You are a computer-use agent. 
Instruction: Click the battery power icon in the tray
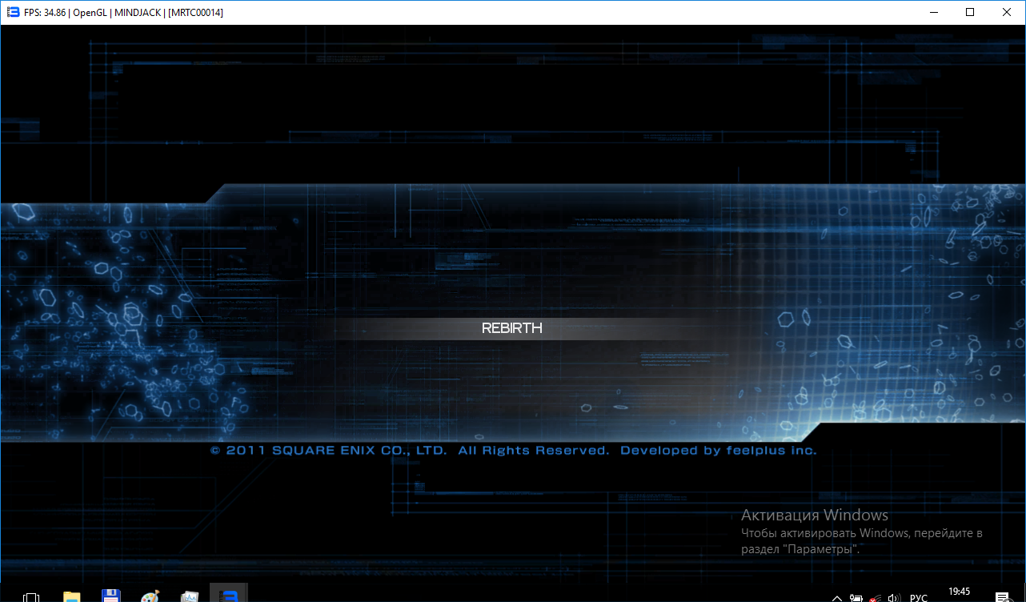point(856,597)
